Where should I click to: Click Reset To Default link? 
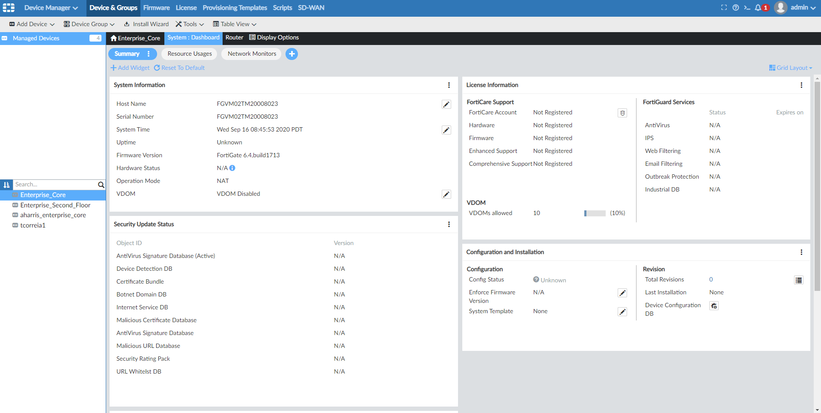click(x=179, y=68)
